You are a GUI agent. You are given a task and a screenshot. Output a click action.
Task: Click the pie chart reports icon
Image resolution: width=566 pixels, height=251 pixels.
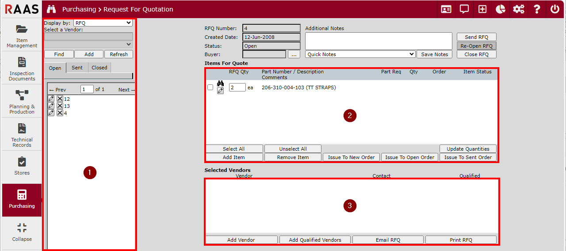[x=500, y=9]
